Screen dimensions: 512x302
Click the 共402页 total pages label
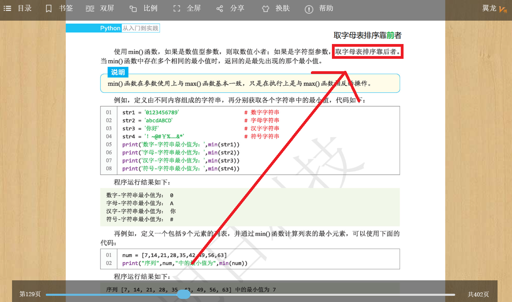478,294
